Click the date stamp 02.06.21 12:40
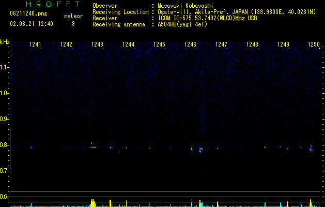325x207 pixels. coord(32,24)
